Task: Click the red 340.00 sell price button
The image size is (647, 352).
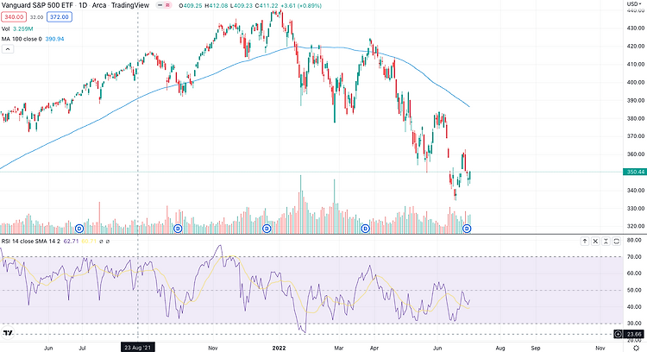Action: tap(14, 17)
